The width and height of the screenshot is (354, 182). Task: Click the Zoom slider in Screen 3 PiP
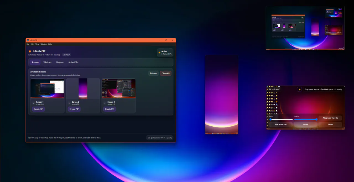tap(281, 119)
